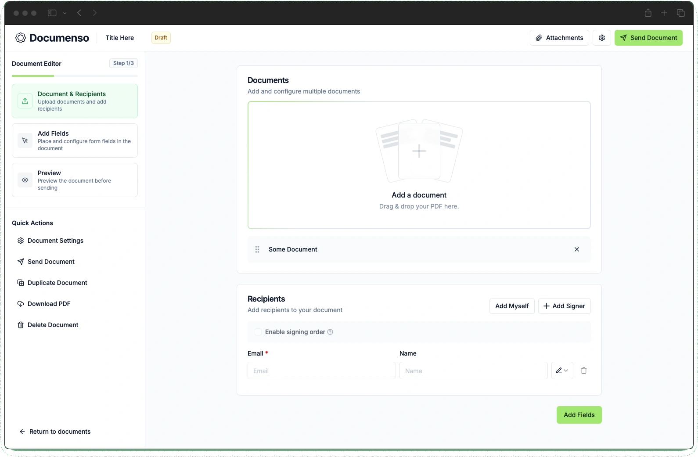Click the Add Myself button
698x457 pixels.
(512, 306)
